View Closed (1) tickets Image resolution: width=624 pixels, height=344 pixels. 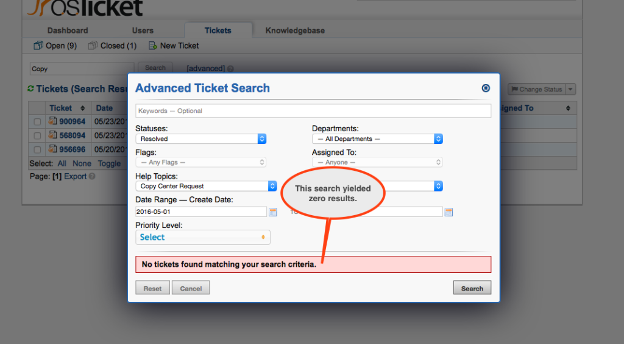click(x=118, y=46)
